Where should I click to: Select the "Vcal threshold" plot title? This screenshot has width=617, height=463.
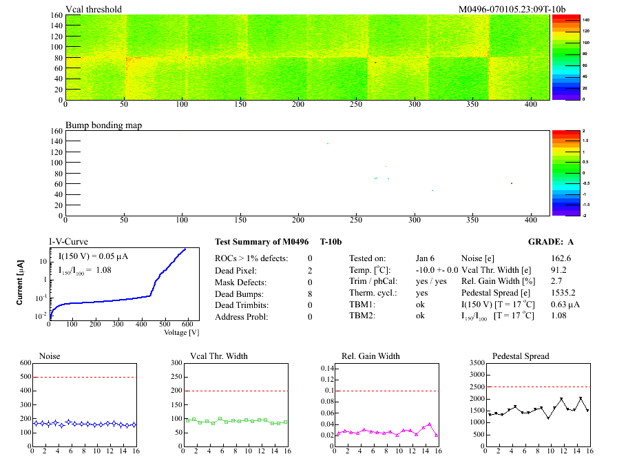click(x=94, y=9)
